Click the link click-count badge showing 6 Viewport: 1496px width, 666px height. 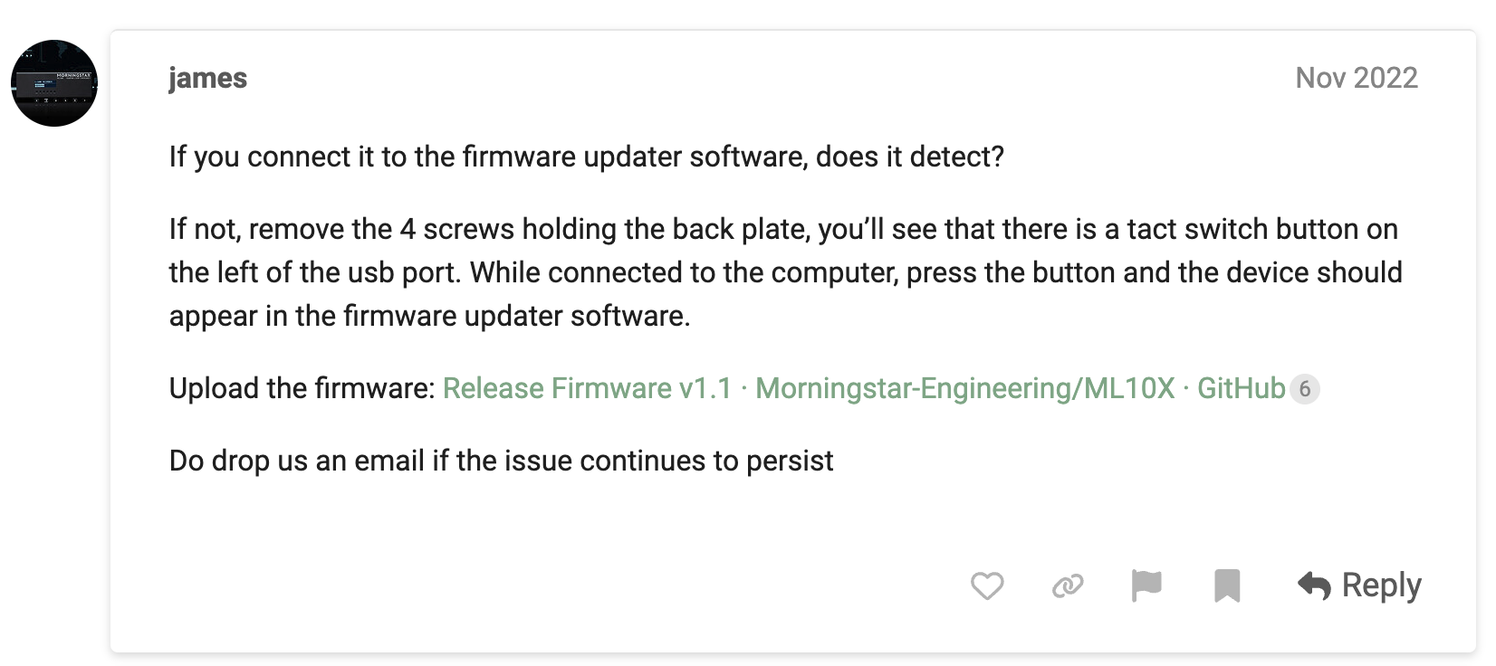pos(1304,389)
